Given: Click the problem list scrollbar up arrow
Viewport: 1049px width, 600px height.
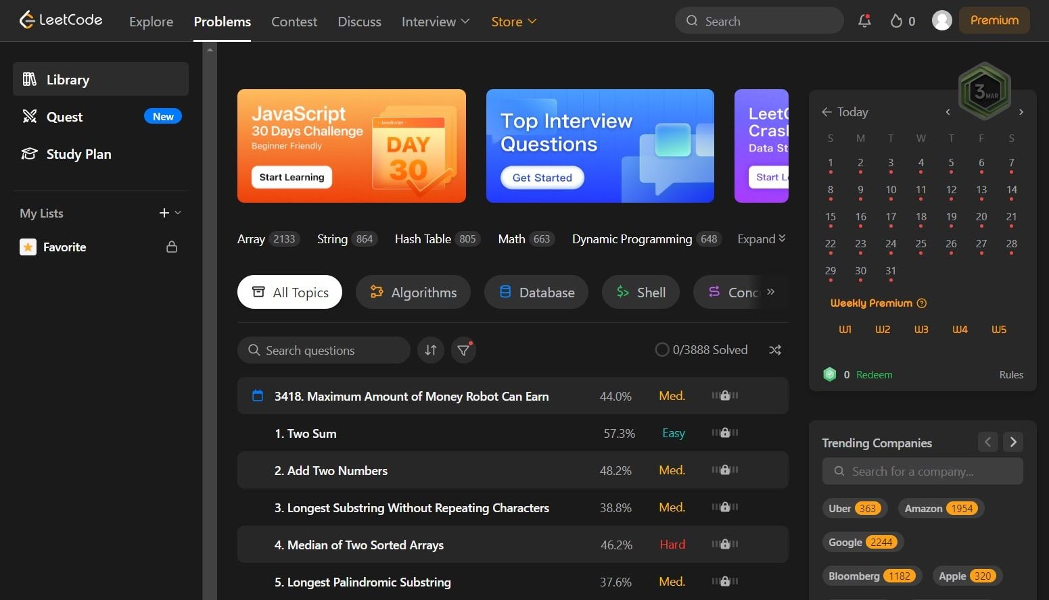Looking at the screenshot, I should pyautogui.click(x=210, y=49).
